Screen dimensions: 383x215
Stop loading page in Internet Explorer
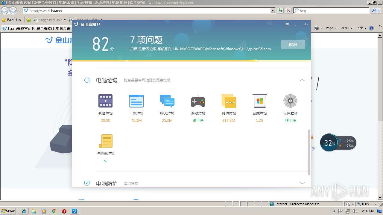coord(288,10)
